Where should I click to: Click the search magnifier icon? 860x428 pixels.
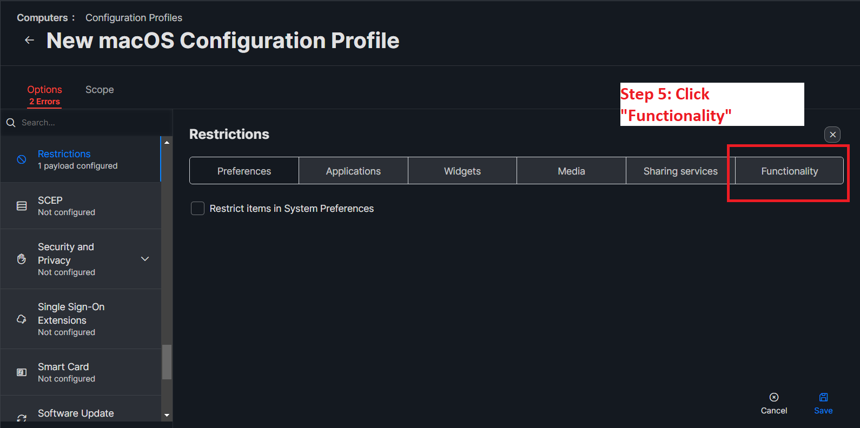[11, 123]
